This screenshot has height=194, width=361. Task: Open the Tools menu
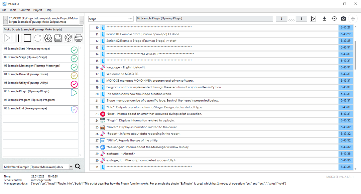click(x=13, y=10)
